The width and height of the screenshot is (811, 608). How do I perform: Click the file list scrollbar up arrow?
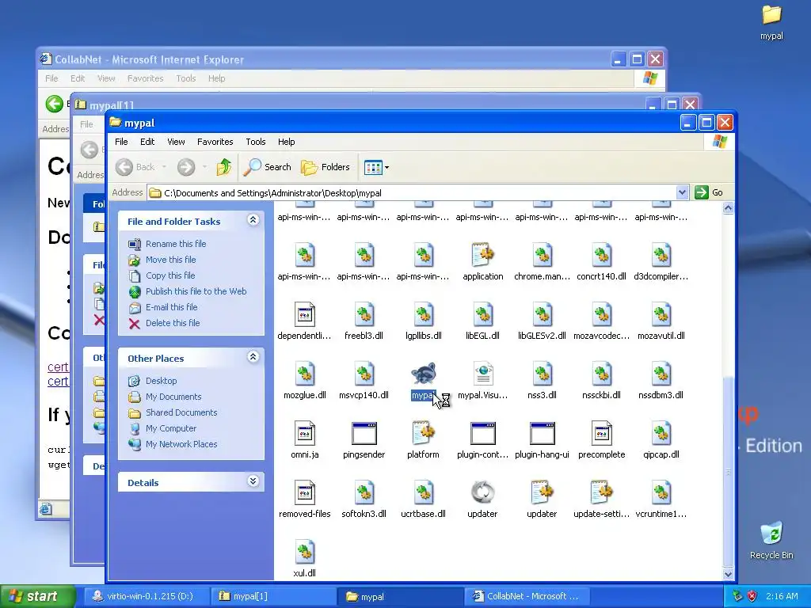[x=729, y=208]
